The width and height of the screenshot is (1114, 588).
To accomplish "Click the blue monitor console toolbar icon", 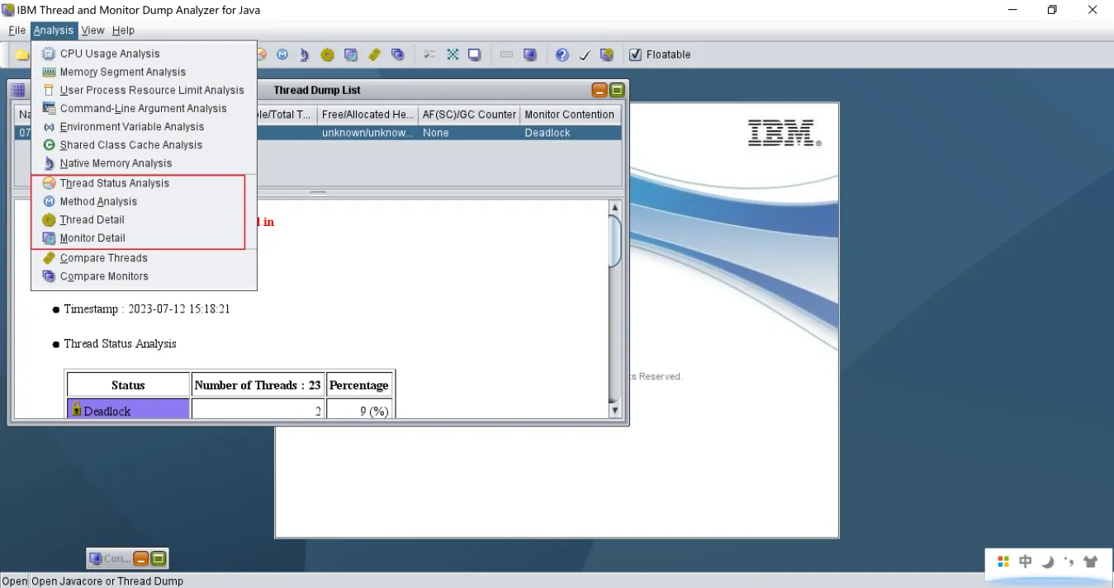I will [530, 54].
